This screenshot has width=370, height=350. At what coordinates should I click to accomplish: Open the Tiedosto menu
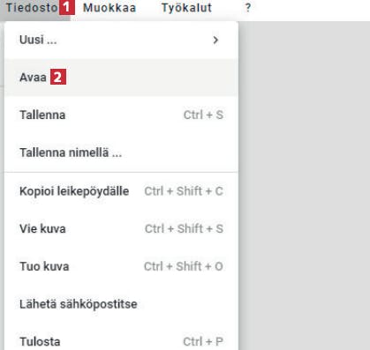(x=32, y=8)
